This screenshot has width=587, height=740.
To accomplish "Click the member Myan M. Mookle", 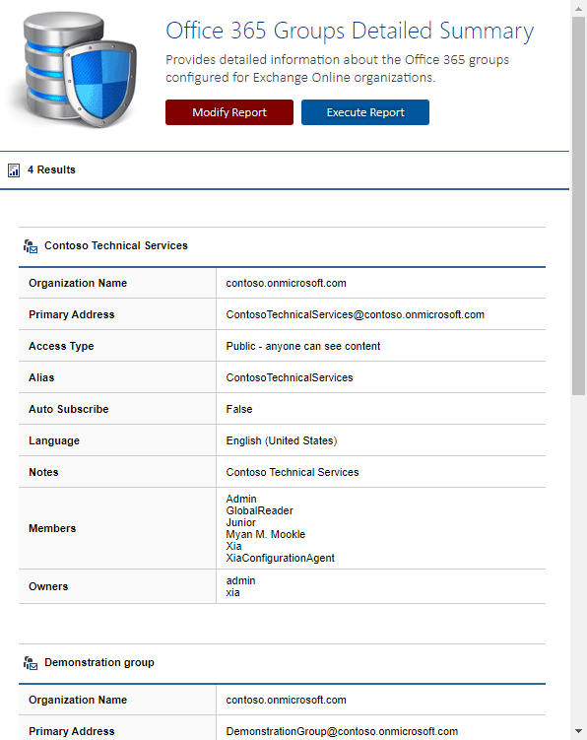I will click(x=265, y=534).
